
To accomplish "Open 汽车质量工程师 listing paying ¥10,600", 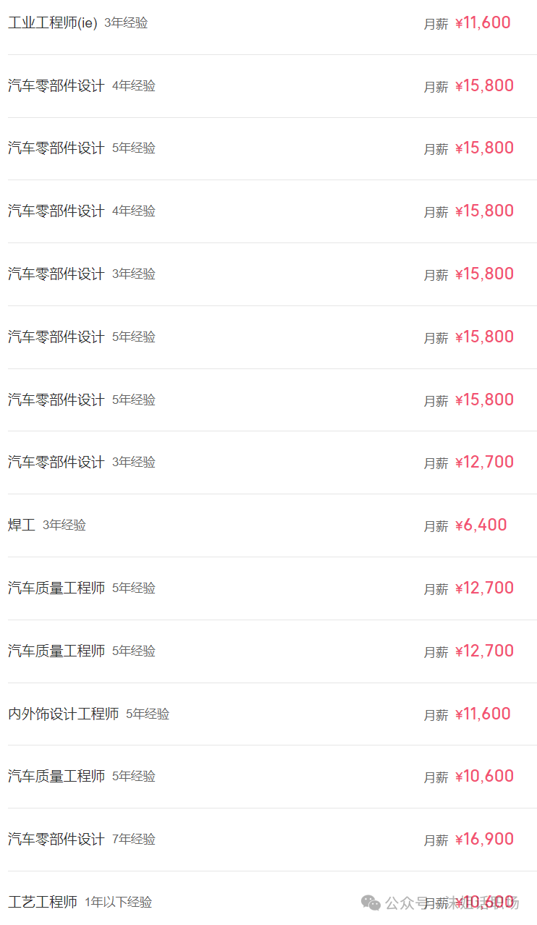I will click(56, 777).
